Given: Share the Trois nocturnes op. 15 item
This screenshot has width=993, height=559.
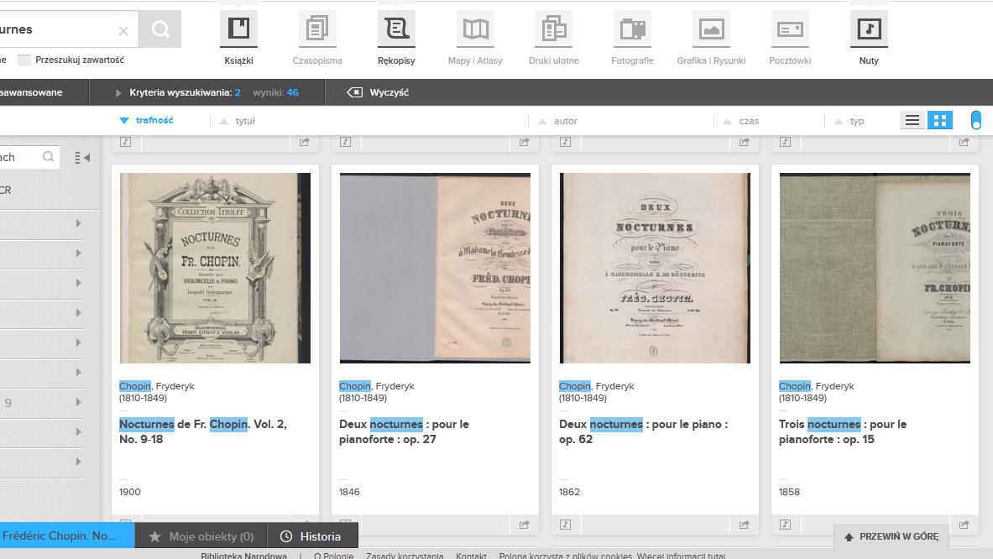Looking at the screenshot, I should click(964, 525).
